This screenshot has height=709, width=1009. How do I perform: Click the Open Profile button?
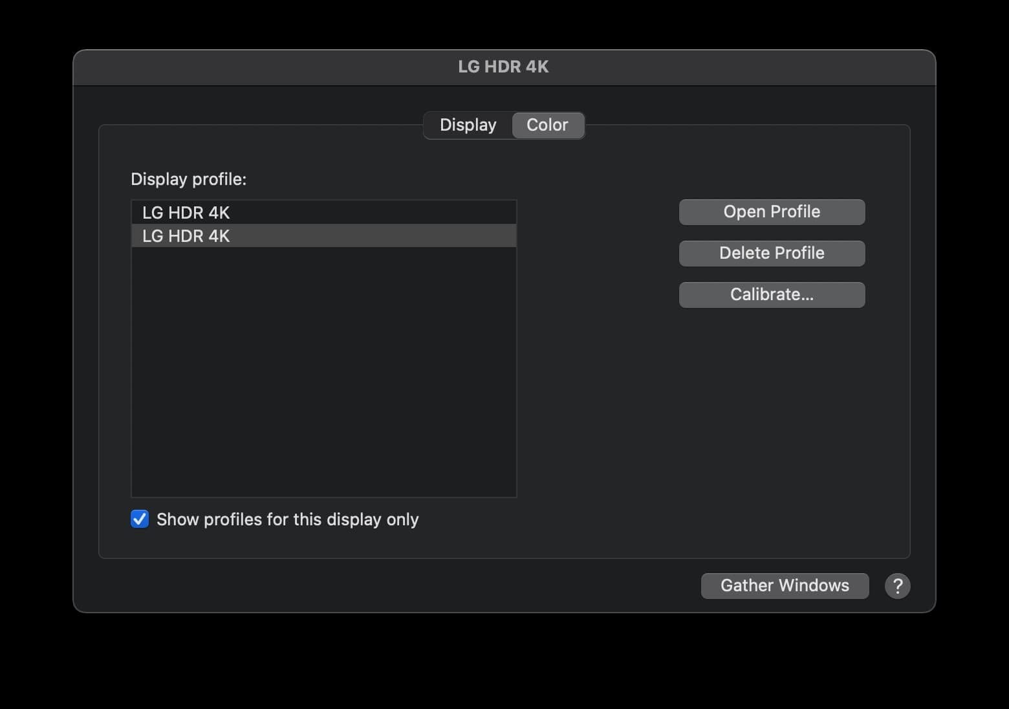(x=772, y=212)
